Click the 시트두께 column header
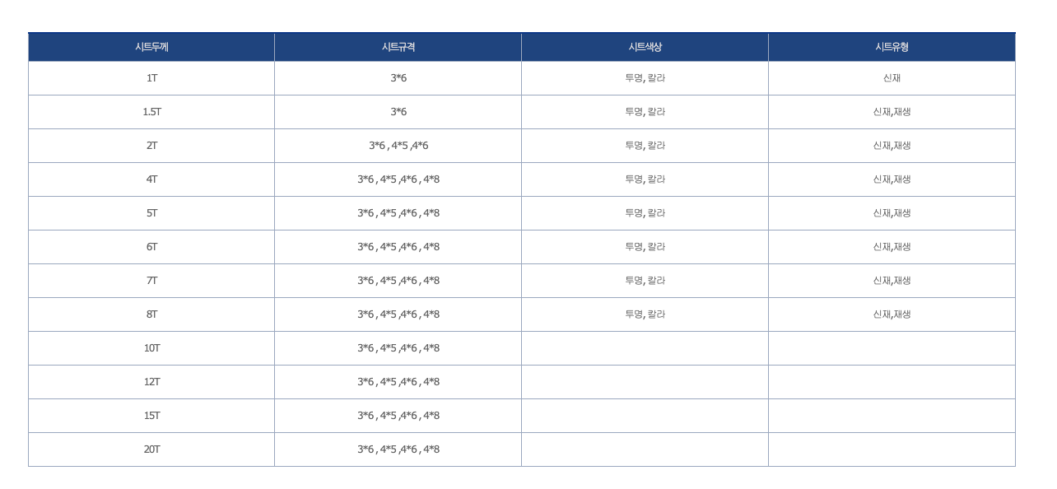The image size is (1057, 489). point(151,47)
